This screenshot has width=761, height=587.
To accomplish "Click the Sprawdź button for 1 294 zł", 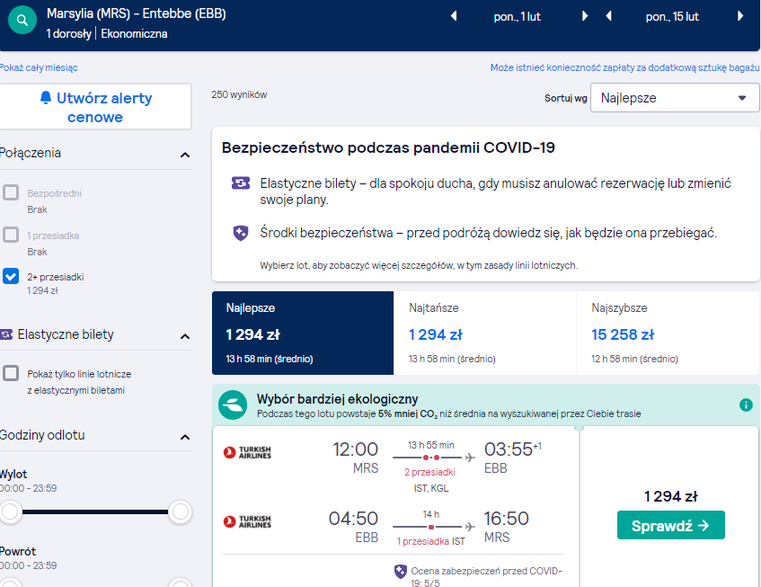I will pyautogui.click(x=671, y=525).
